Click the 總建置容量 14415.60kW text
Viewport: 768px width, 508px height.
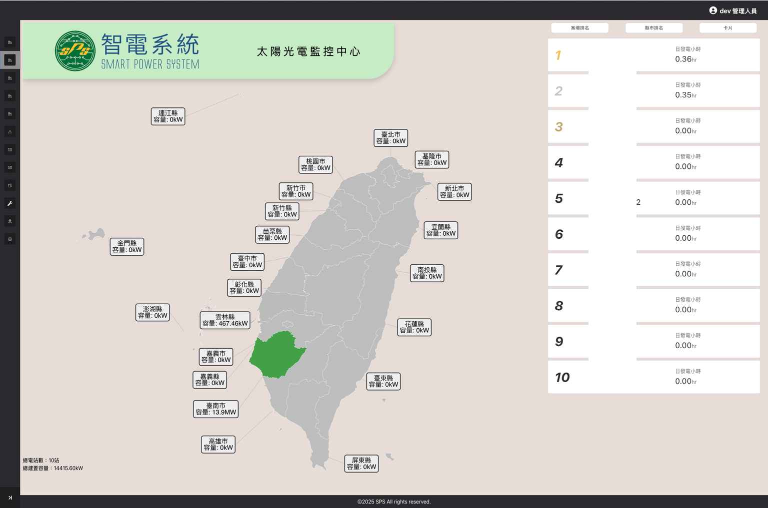(x=53, y=469)
